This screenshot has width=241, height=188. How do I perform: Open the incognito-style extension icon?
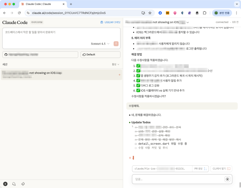click(x=197, y=13)
